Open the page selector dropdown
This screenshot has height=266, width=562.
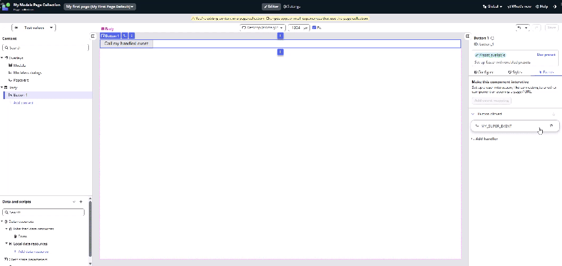tap(100, 7)
